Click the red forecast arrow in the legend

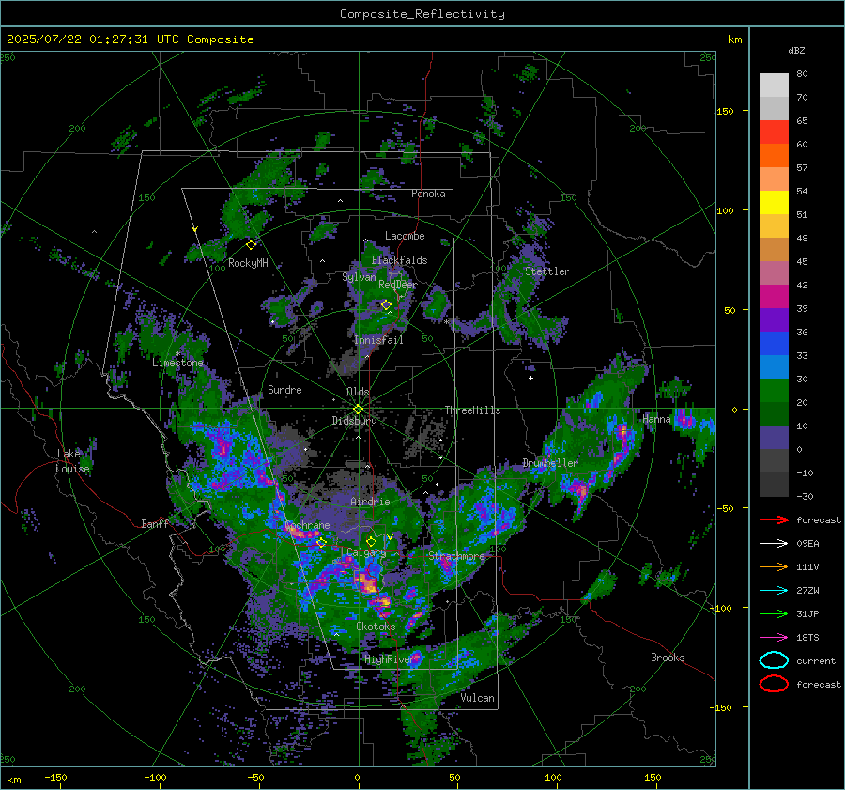(x=774, y=519)
